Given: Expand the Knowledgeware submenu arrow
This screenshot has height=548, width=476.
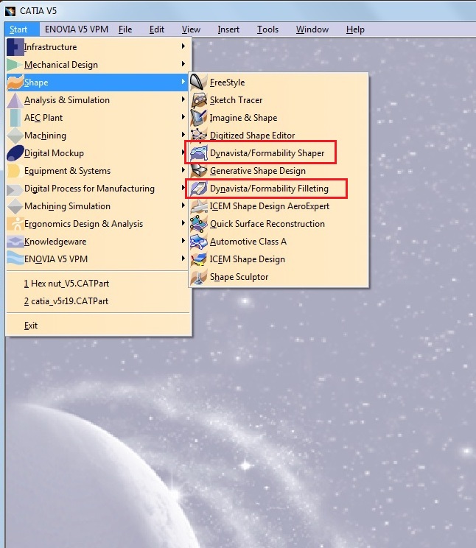Looking at the screenshot, I should point(183,241).
